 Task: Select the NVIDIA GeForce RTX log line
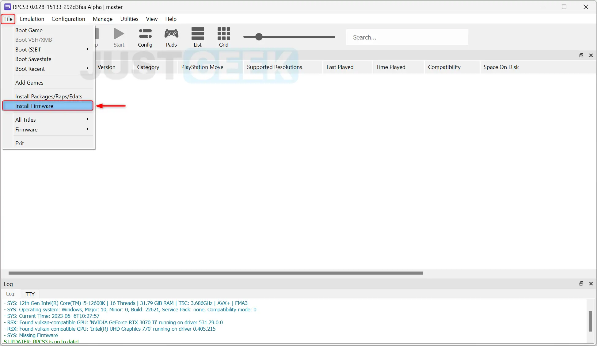click(x=113, y=322)
